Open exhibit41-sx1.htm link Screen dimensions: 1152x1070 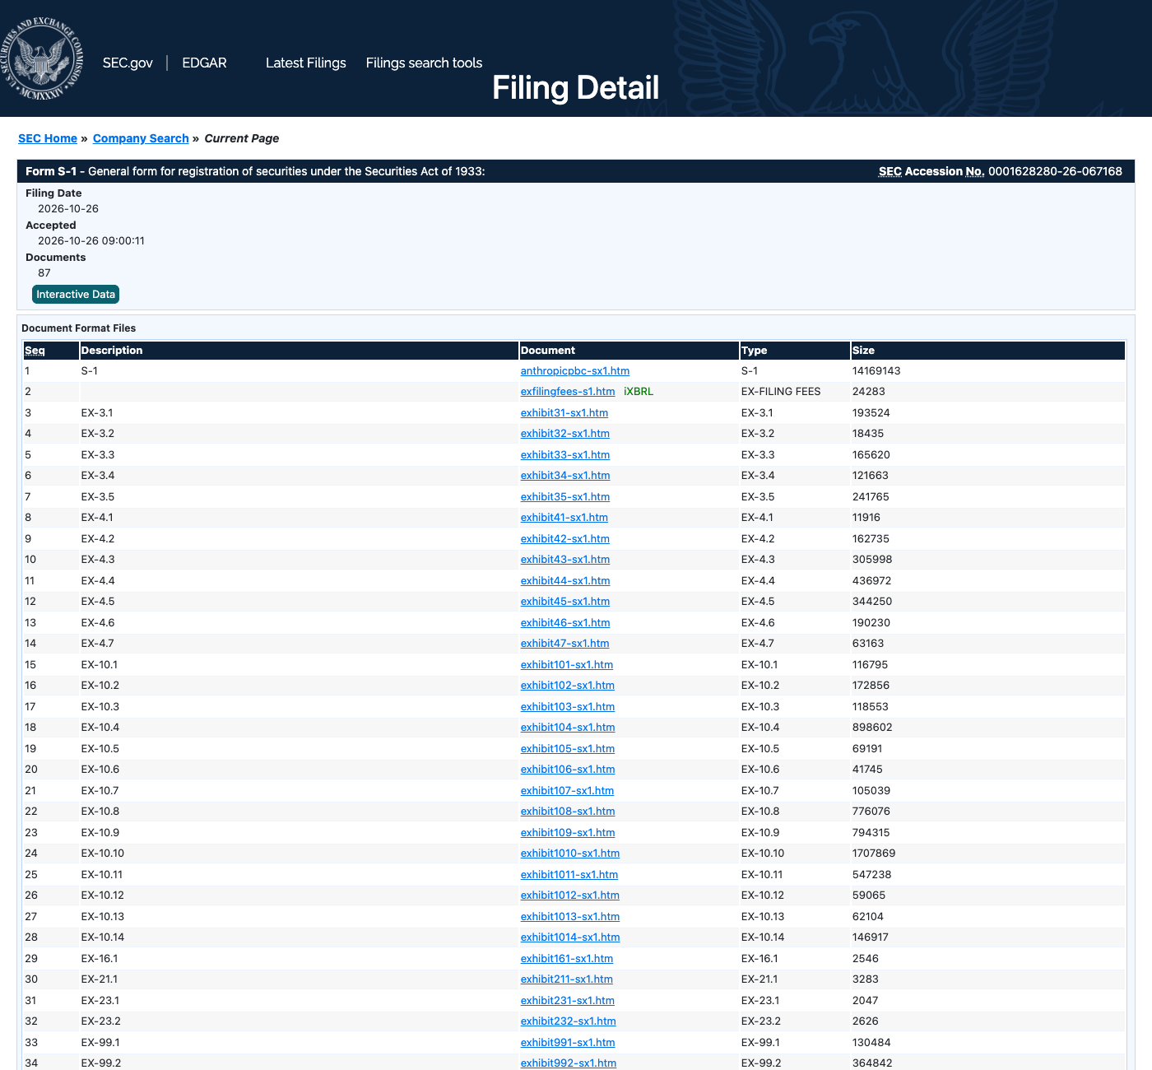point(564,518)
